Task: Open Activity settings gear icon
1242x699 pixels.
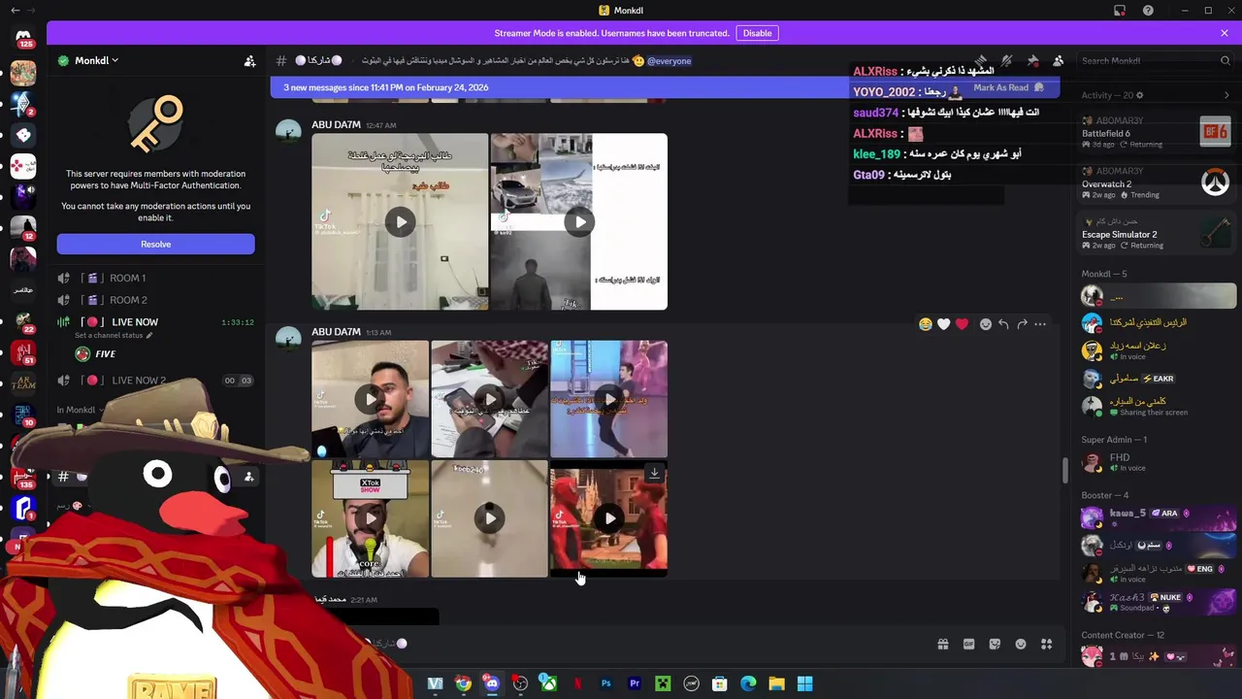Action: click(1139, 95)
